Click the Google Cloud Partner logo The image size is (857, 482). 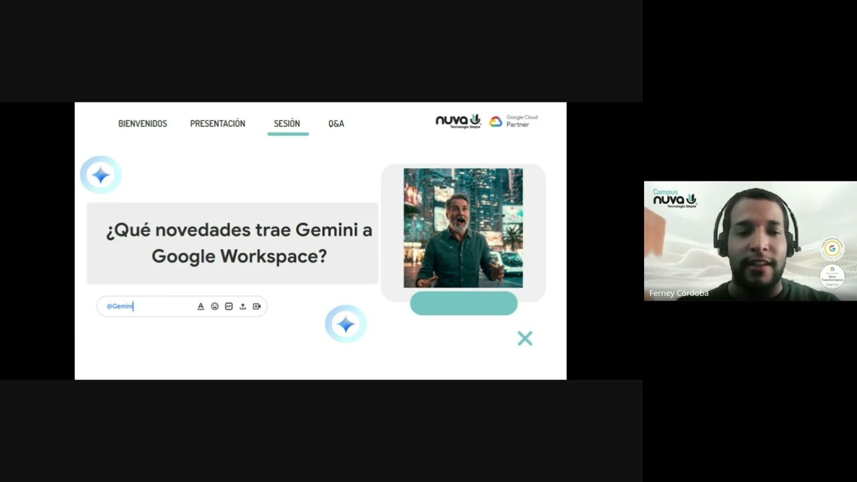click(x=514, y=121)
